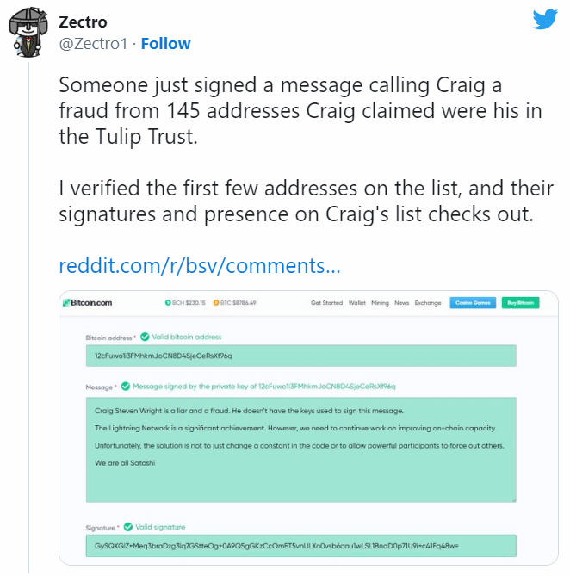This screenshot has width=570, height=576.
Task: Focus the Bitcoin address input field
Action: [x=300, y=356]
